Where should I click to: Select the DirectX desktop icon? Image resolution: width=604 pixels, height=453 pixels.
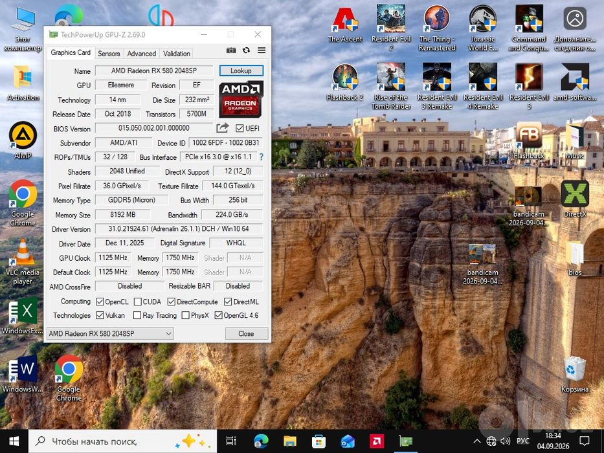click(575, 199)
